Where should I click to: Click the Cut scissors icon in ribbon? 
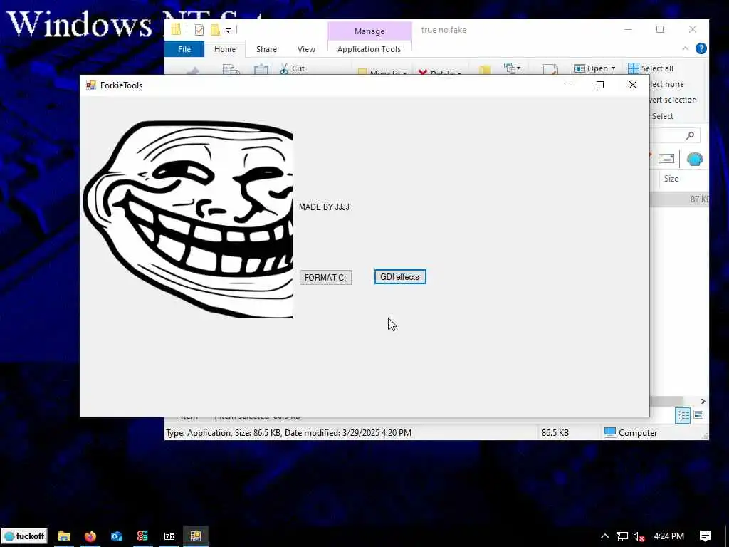click(284, 68)
